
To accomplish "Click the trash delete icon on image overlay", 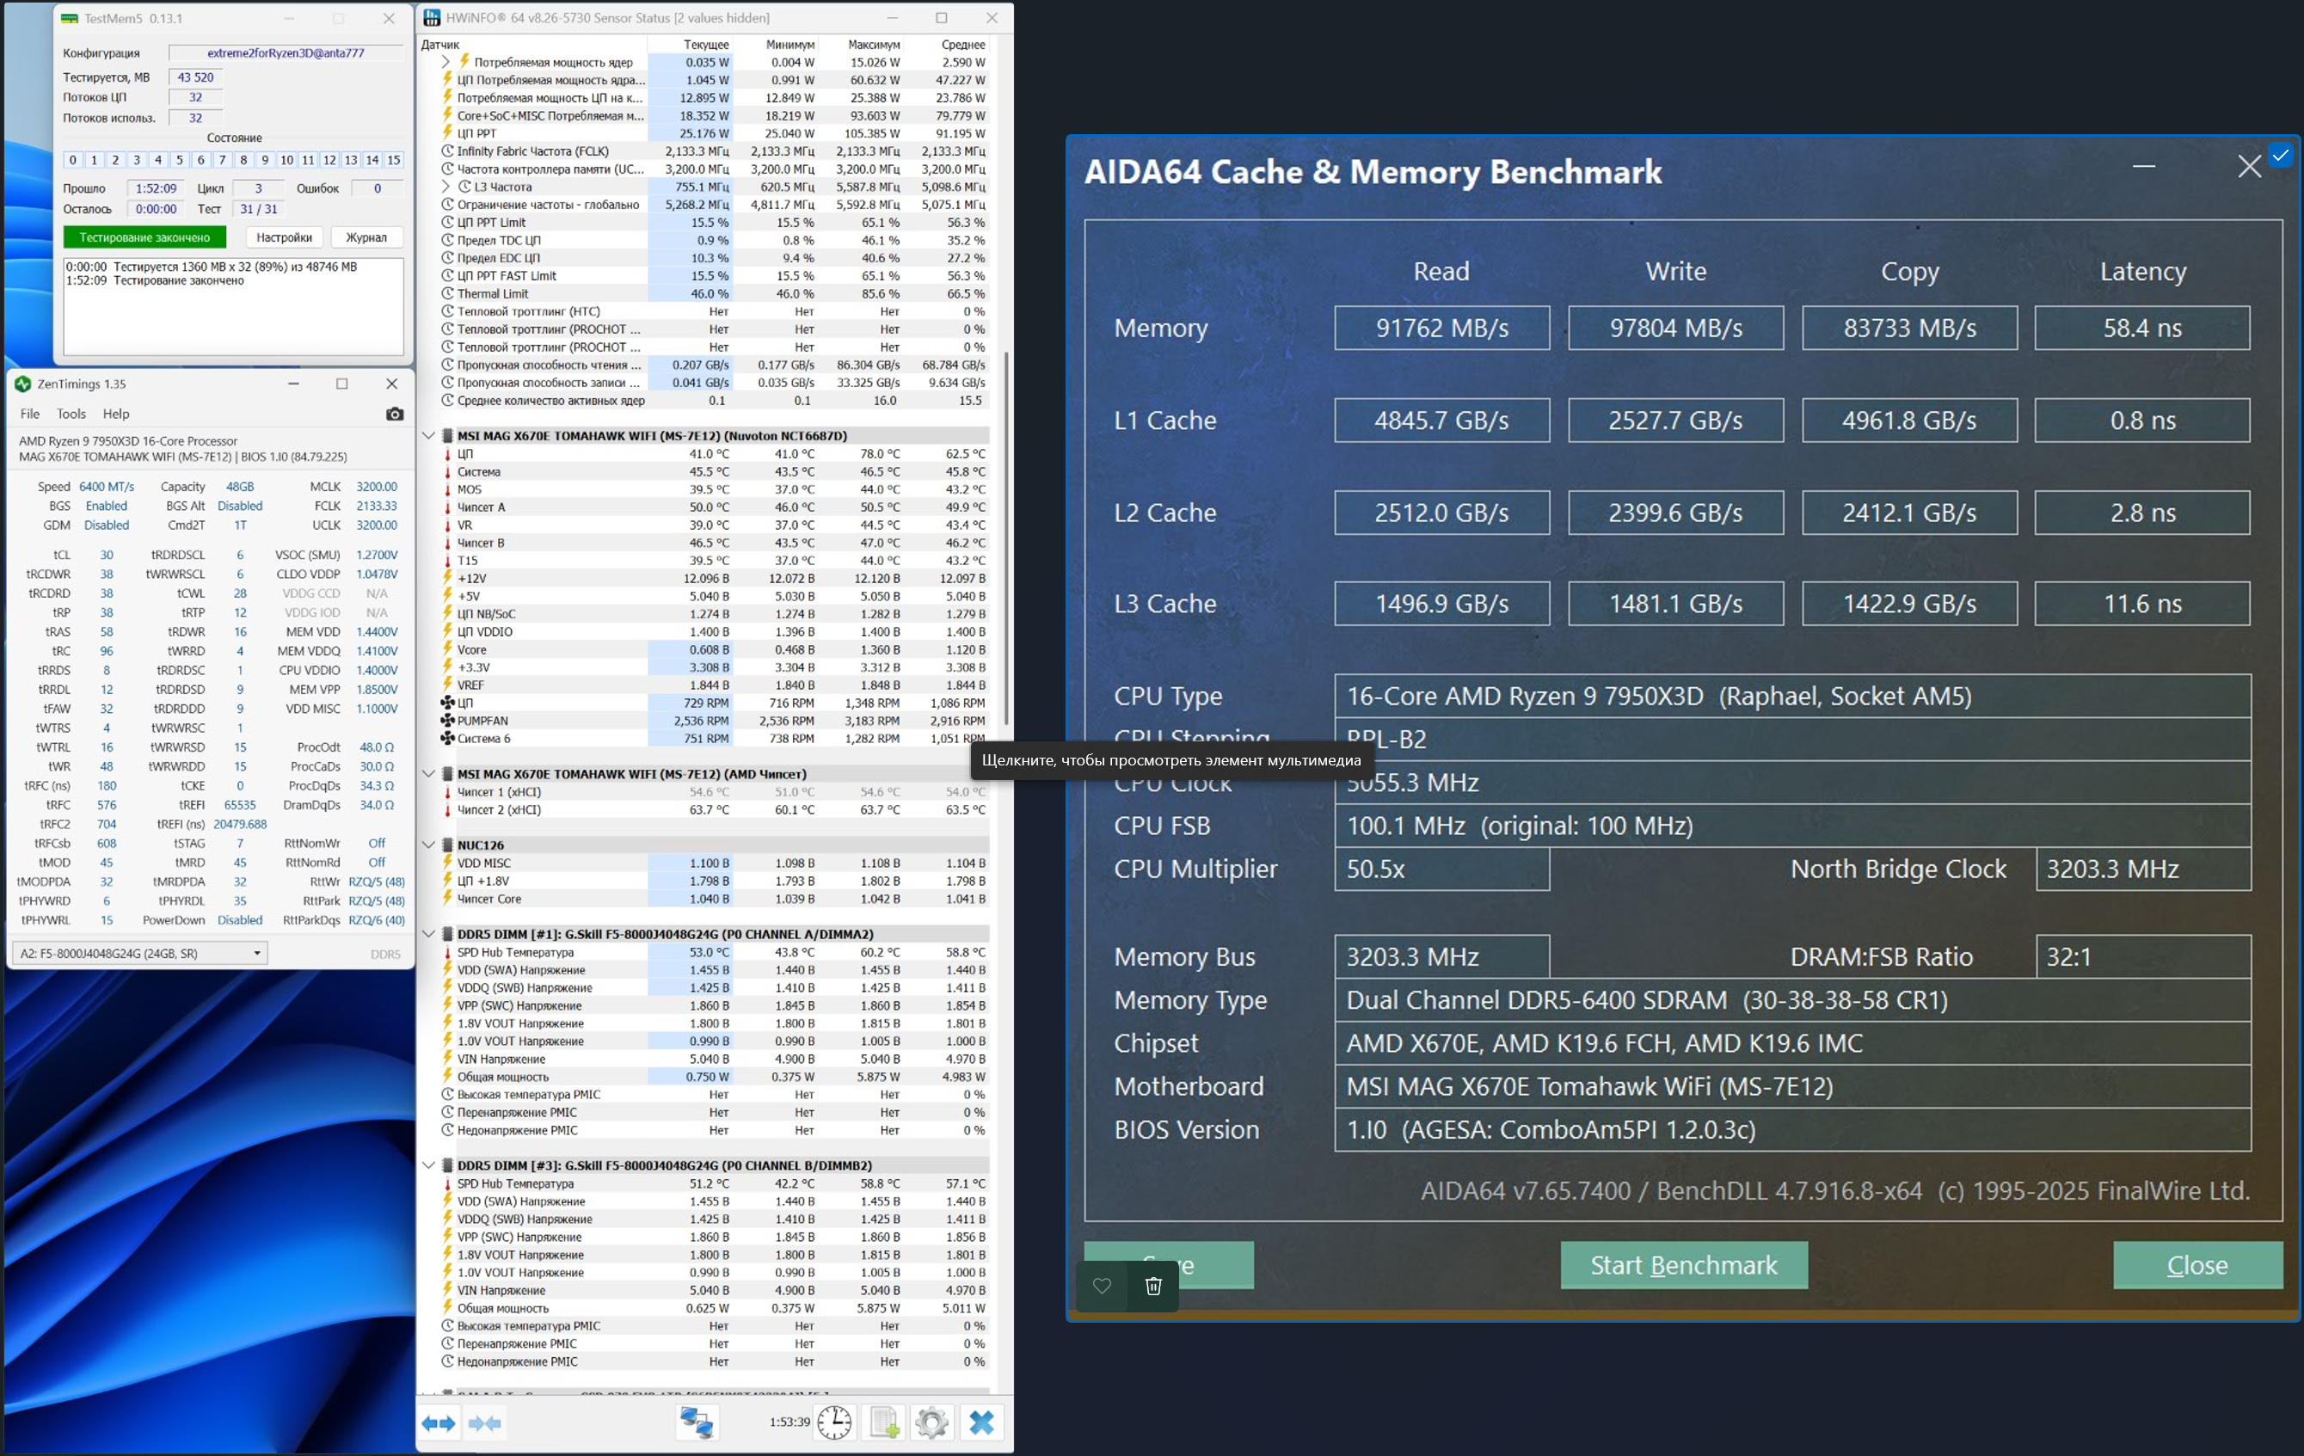I will [1153, 1286].
